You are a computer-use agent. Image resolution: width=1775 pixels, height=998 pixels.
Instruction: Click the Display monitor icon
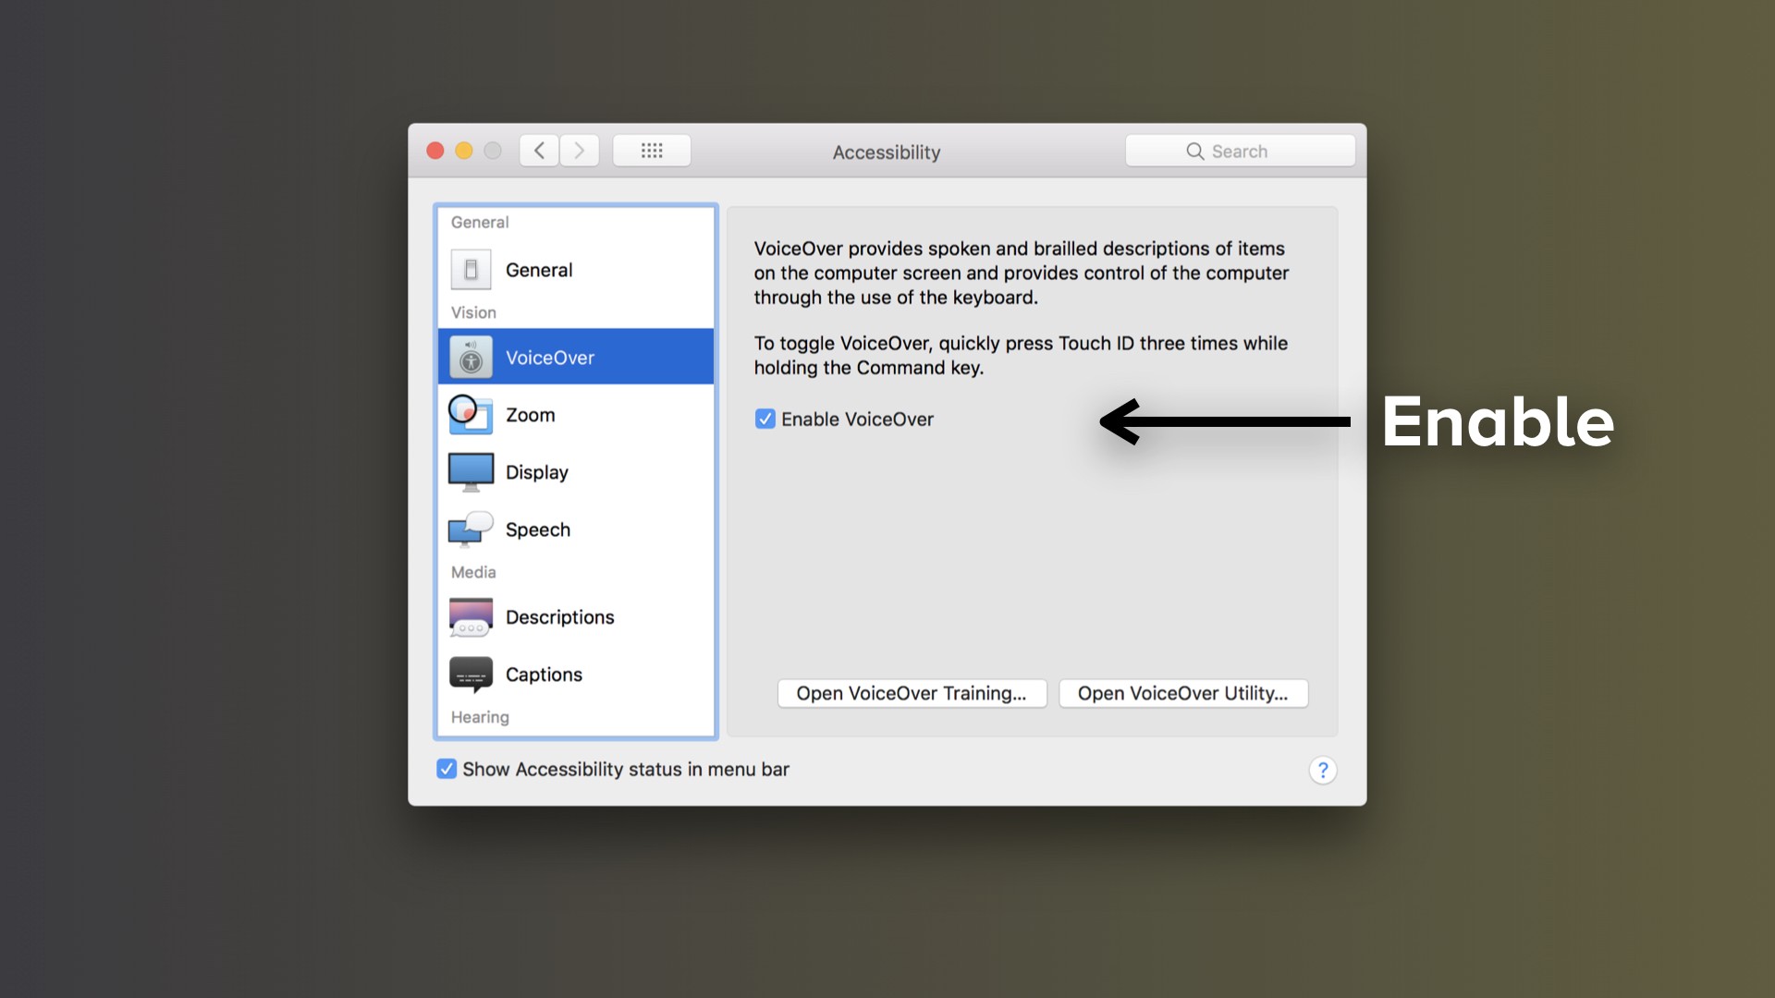click(471, 472)
